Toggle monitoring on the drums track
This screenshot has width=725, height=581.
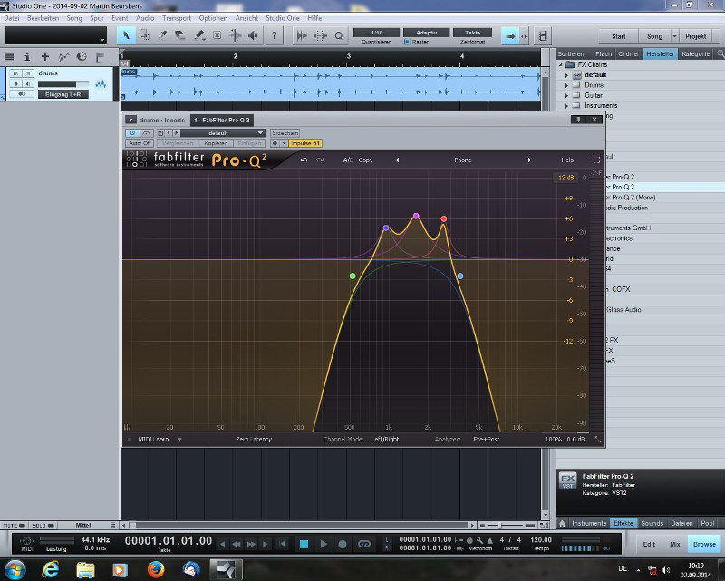(x=28, y=83)
